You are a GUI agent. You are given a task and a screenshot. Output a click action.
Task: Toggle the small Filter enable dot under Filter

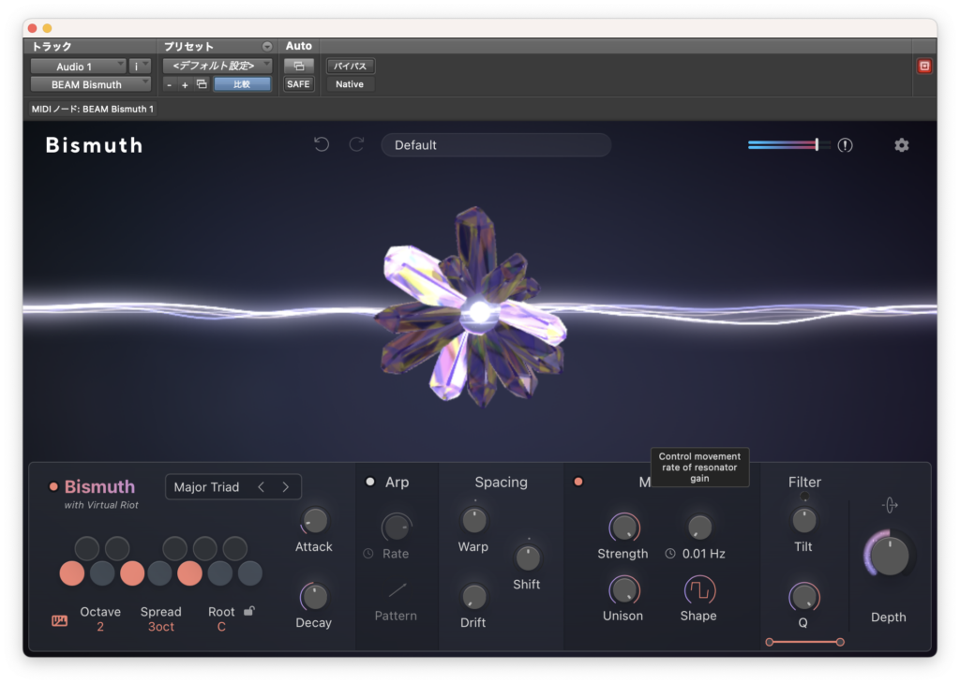pyautogui.click(x=803, y=497)
